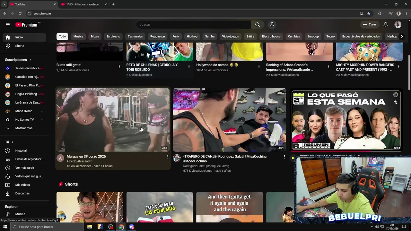Screen dimensions: 411x231
Task: Click the YouTube Premium logo
Action: click(x=26, y=24)
